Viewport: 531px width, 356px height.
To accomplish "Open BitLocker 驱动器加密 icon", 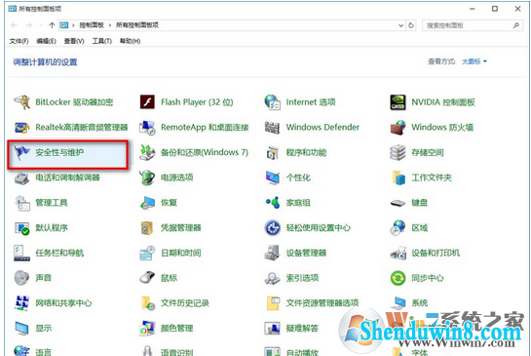I will coord(22,102).
